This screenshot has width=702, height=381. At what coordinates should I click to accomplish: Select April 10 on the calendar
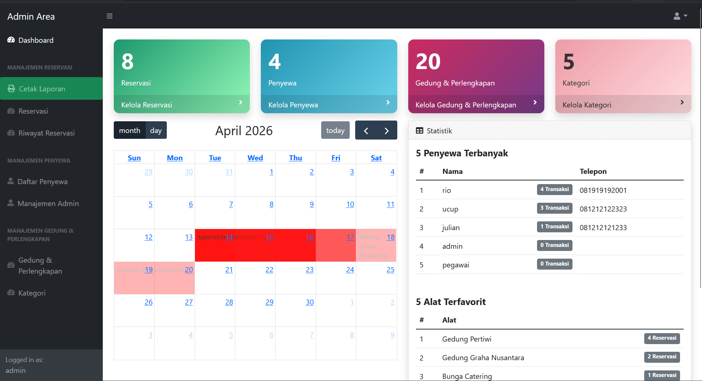350,204
